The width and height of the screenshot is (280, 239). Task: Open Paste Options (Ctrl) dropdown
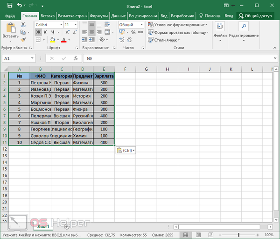point(126,151)
